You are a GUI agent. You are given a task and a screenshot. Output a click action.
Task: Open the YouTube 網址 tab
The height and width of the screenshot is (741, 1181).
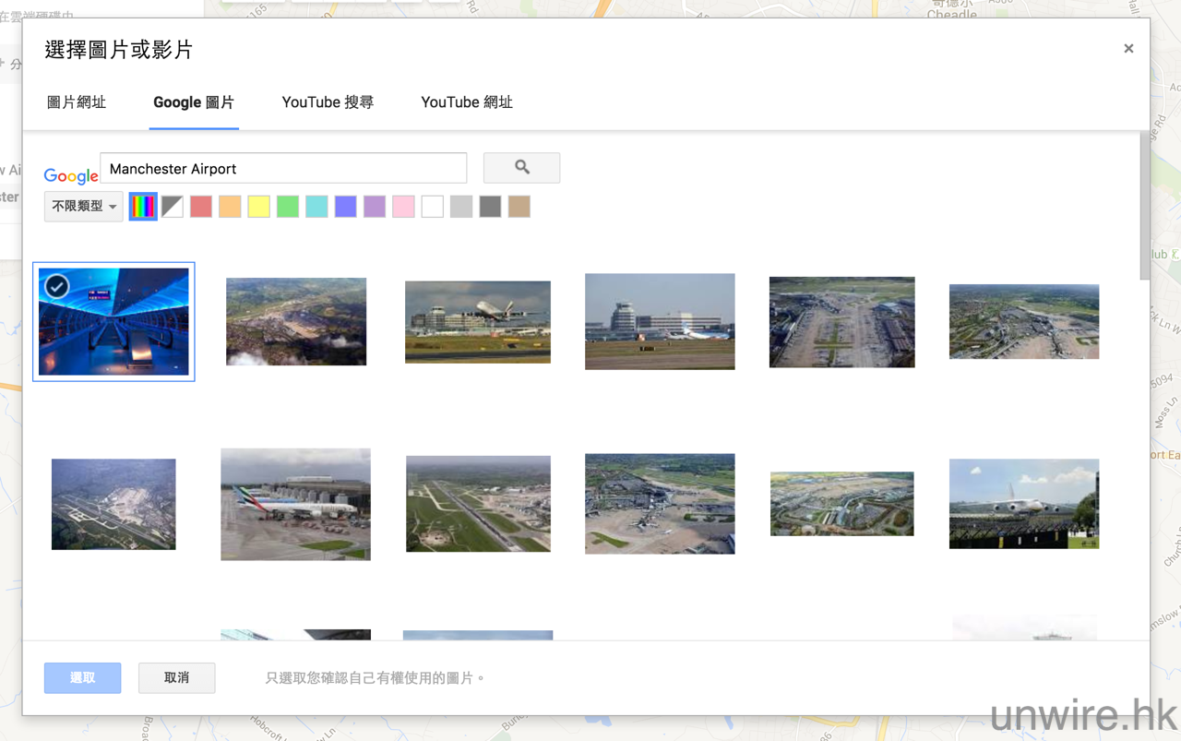pyautogui.click(x=466, y=102)
